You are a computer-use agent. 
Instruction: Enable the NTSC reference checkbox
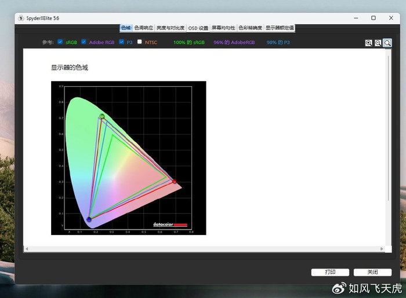(x=140, y=42)
